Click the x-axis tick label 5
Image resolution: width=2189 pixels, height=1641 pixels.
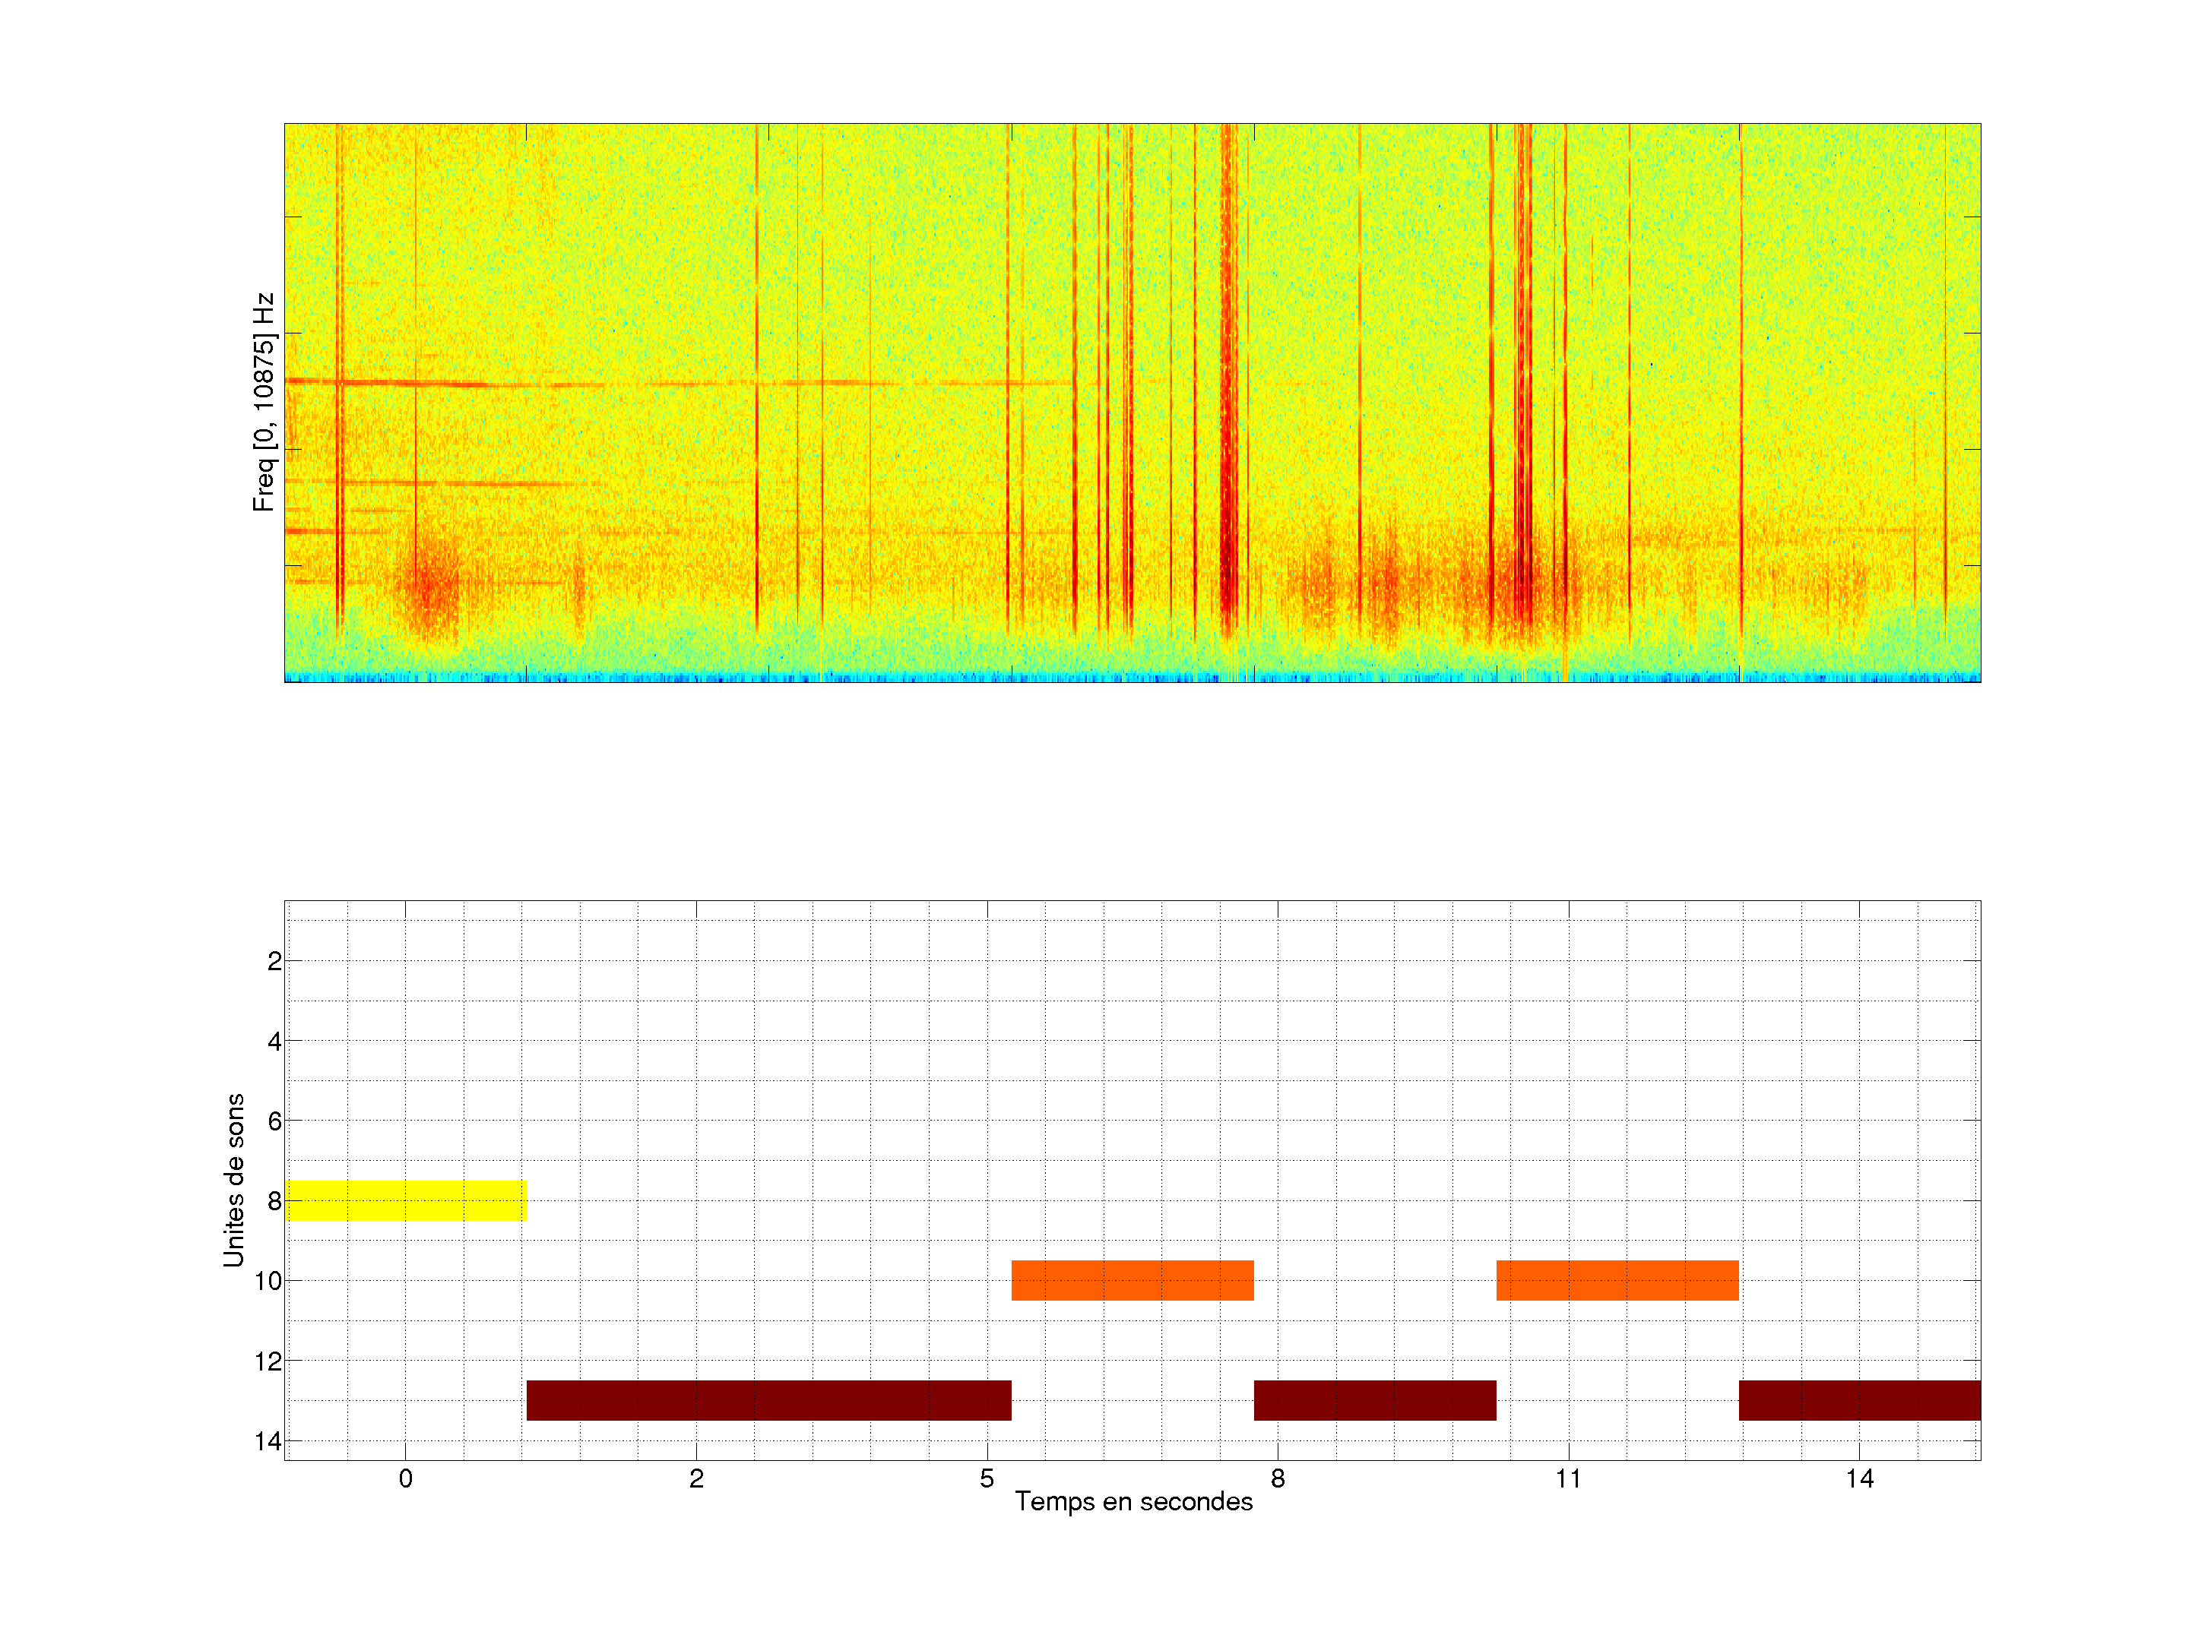(x=987, y=1478)
